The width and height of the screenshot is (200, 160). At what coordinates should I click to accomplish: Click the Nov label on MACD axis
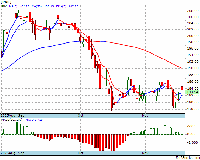click(145, 153)
